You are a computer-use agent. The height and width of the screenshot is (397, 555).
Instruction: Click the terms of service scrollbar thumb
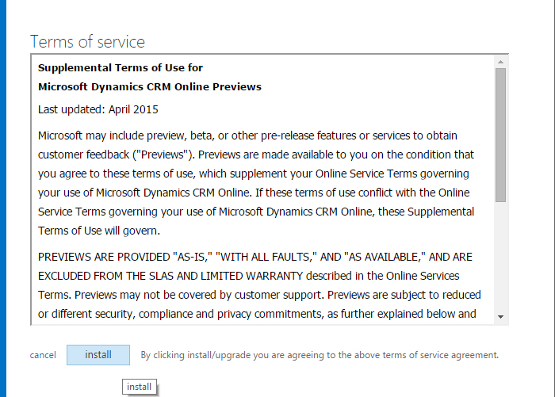[500, 135]
